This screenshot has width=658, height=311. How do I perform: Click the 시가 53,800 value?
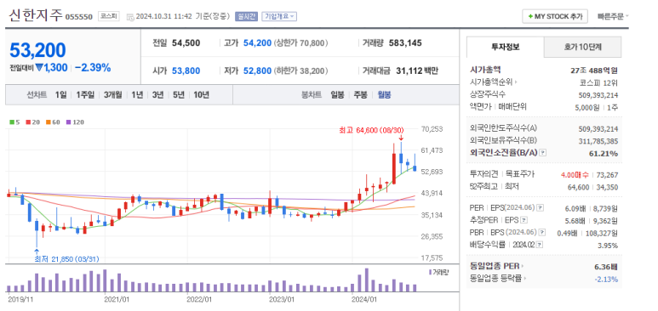point(186,71)
